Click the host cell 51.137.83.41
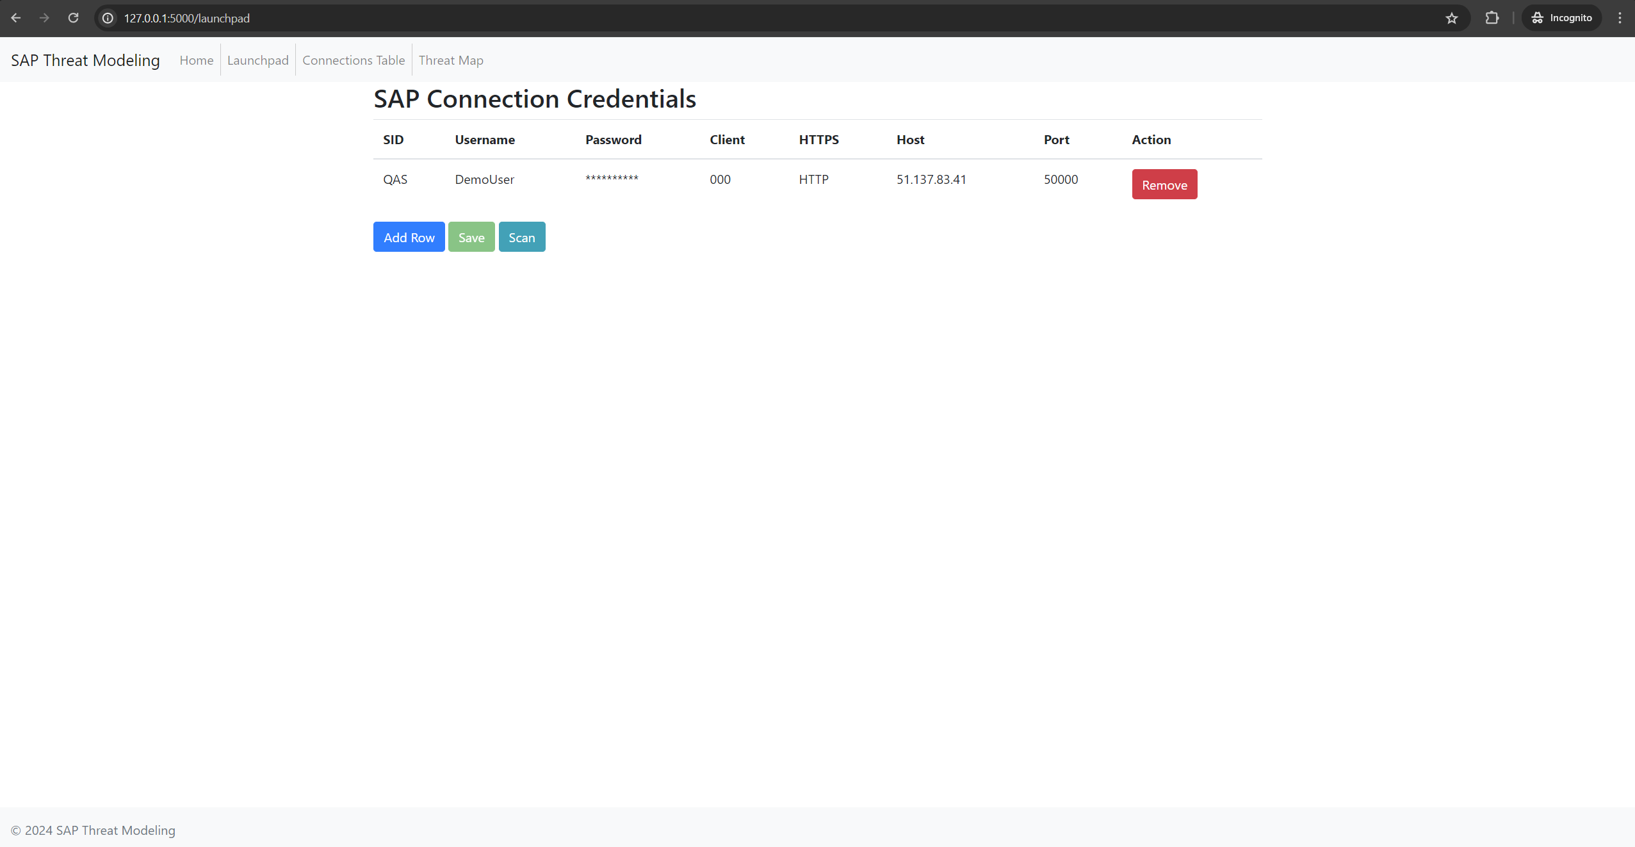The height and width of the screenshot is (847, 1635). [x=931, y=179]
